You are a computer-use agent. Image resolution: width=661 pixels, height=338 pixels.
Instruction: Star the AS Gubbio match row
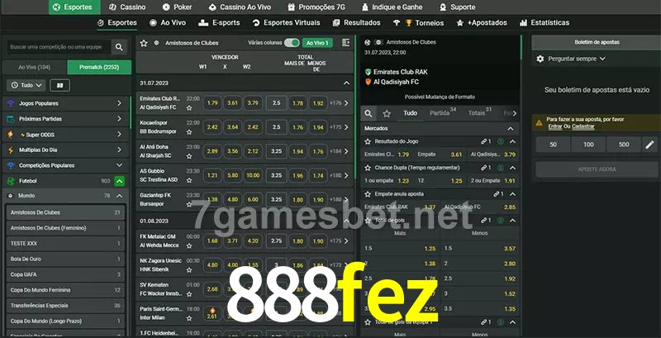(x=189, y=180)
